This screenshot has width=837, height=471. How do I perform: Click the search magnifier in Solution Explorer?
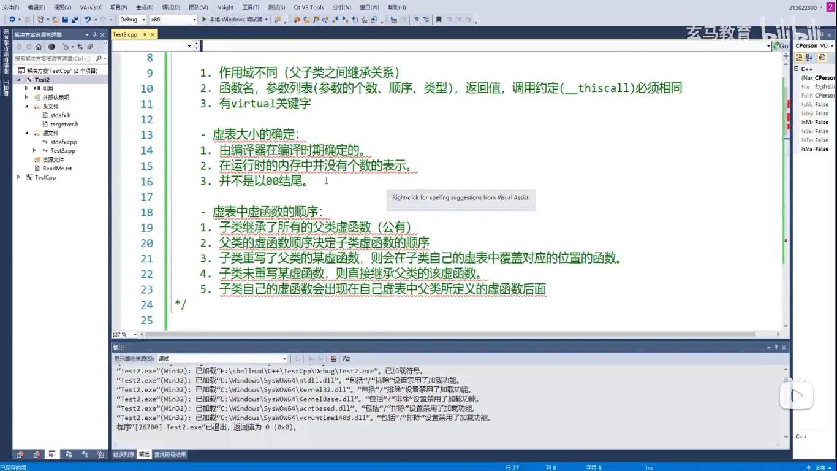[x=99, y=59]
